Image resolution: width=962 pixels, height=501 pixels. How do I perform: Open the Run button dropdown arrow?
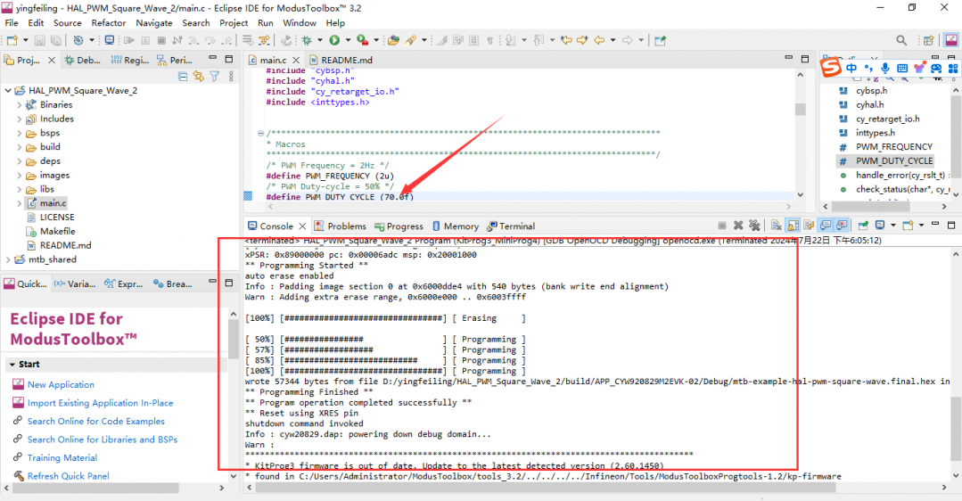pos(348,40)
